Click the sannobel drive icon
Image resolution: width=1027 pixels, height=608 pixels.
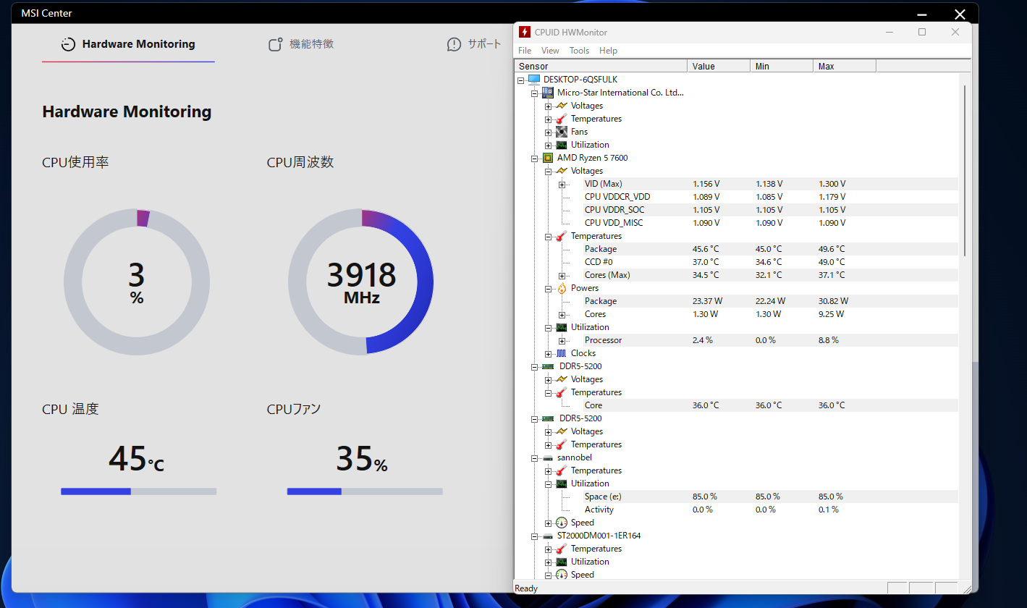[548, 457]
